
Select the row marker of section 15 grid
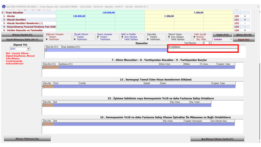(43, 105)
